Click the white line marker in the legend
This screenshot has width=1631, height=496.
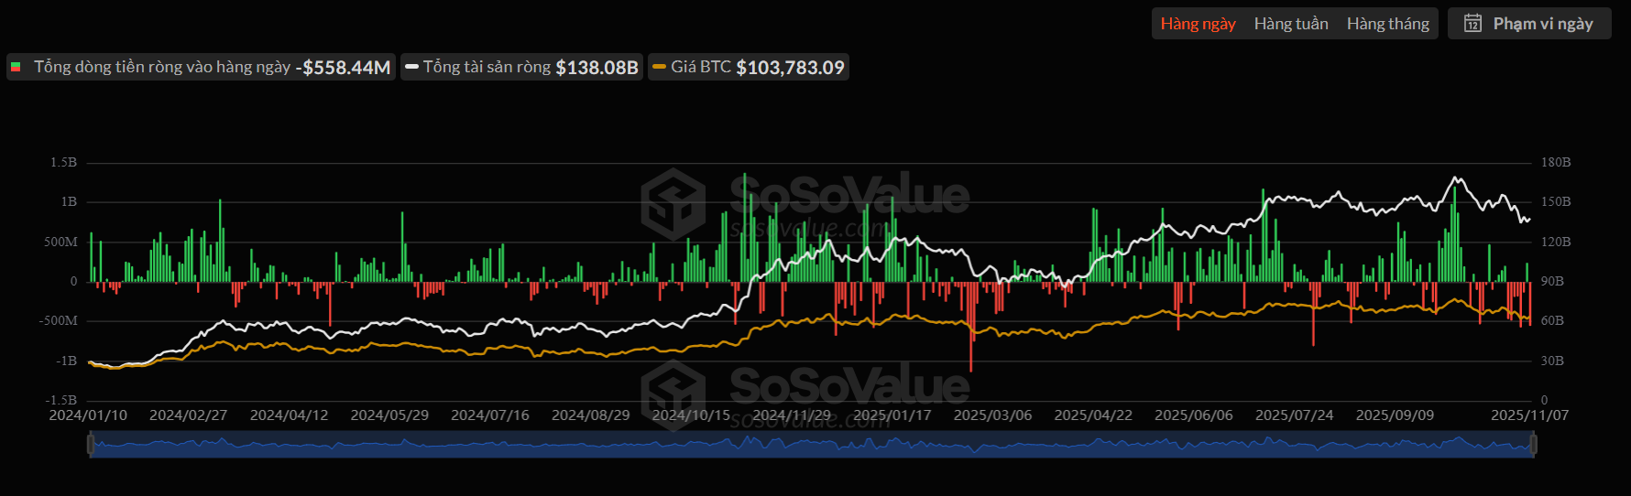point(412,67)
